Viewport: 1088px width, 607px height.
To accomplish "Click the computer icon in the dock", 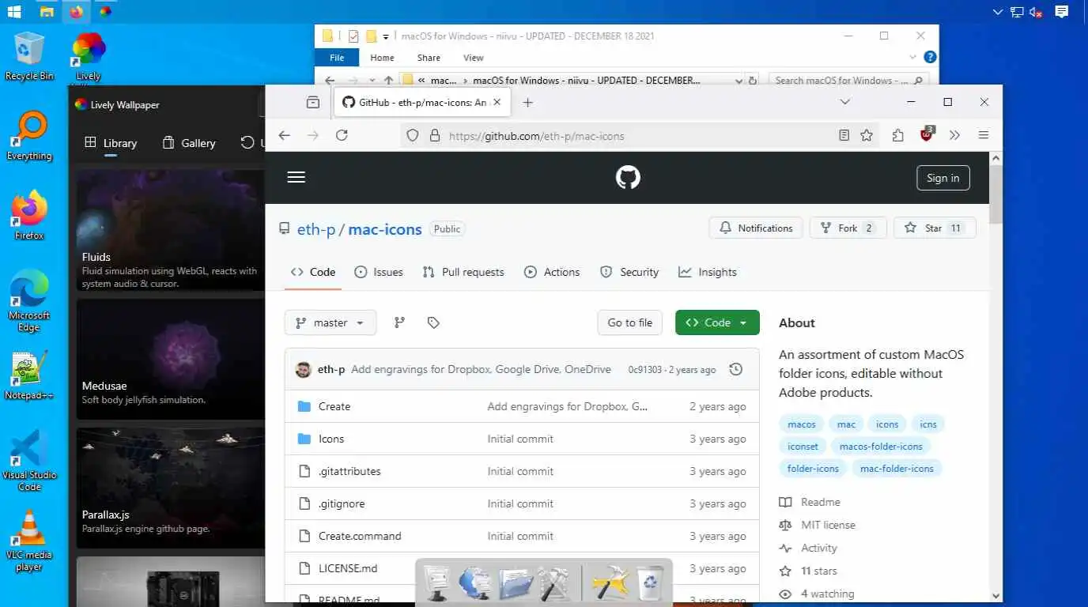I will click(x=438, y=583).
